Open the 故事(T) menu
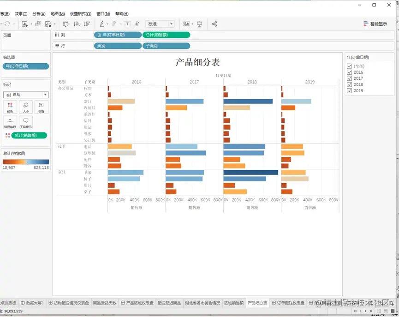The width and height of the screenshot is (399, 317). click(x=21, y=14)
